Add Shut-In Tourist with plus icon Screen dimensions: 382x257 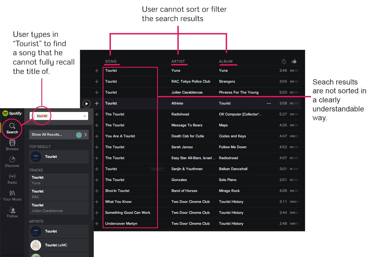(x=97, y=191)
